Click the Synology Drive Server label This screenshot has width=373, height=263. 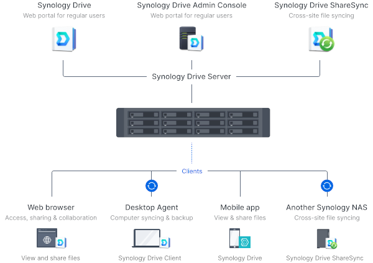pyautogui.click(x=191, y=77)
